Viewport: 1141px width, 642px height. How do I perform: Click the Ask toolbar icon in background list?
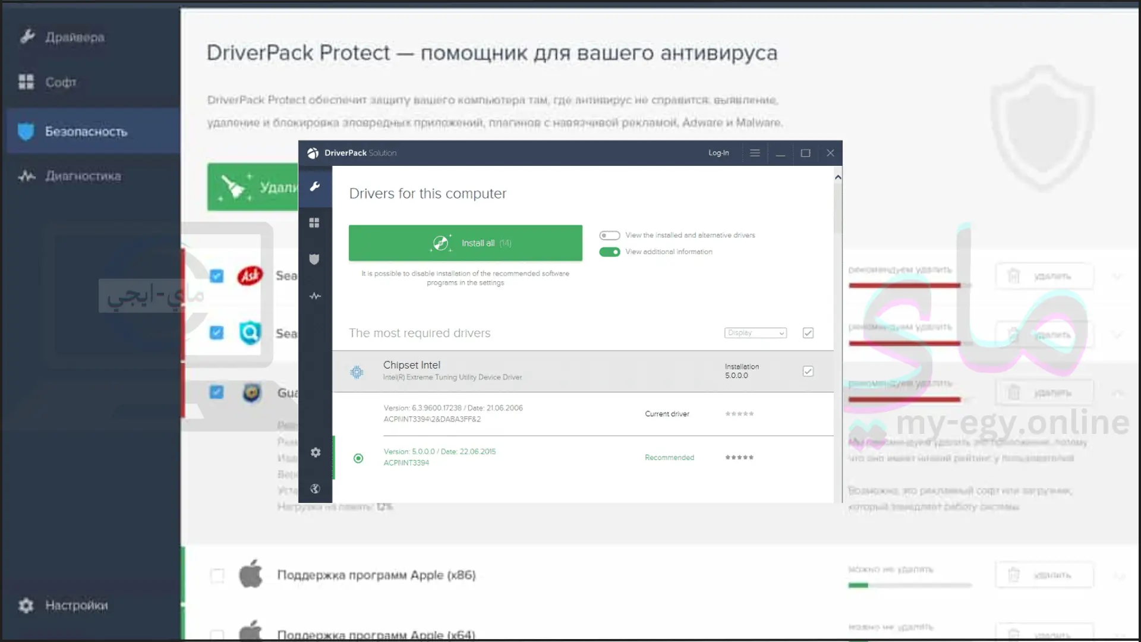pyautogui.click(x=250, y=276)
